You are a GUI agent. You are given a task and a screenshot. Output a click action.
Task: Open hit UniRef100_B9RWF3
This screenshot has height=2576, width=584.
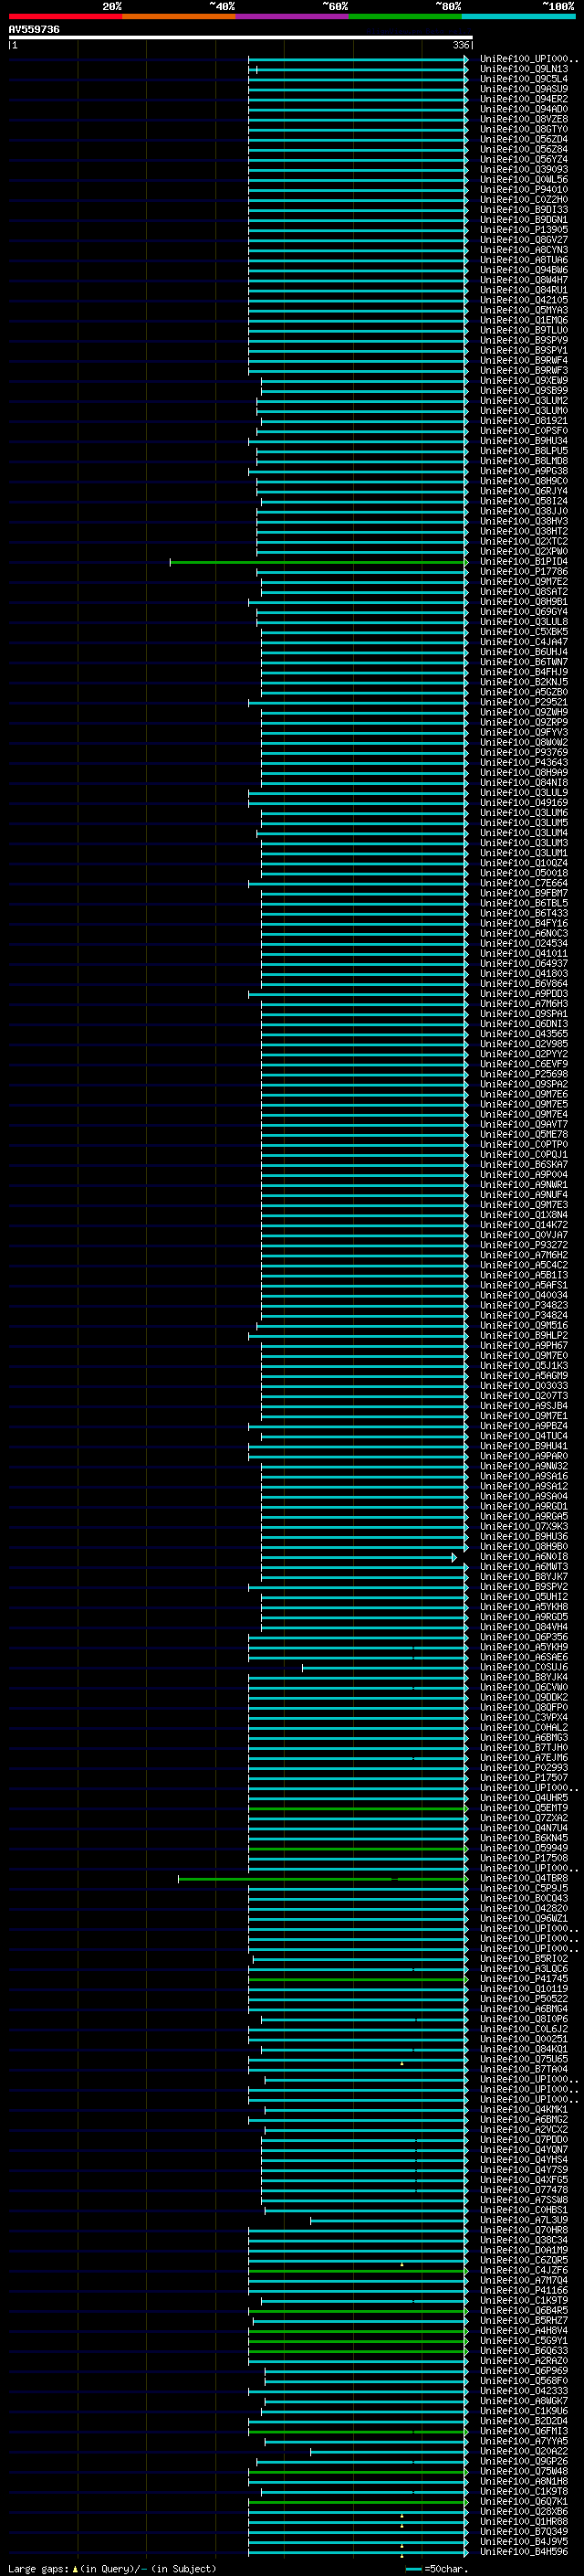pyautogui.click(x=523, y=371)
